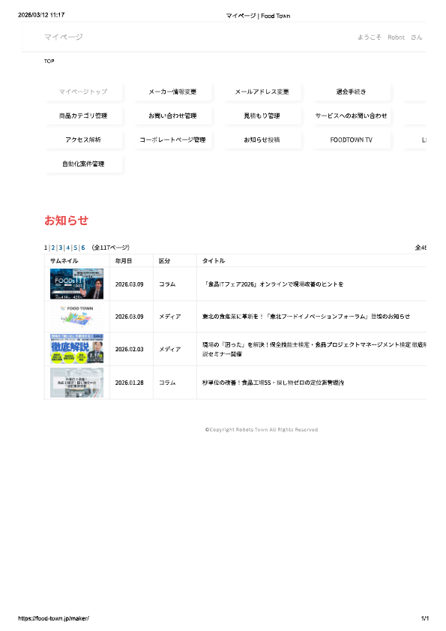Click the サムネイル column header
446x631 pixels.
coord(64,261)
